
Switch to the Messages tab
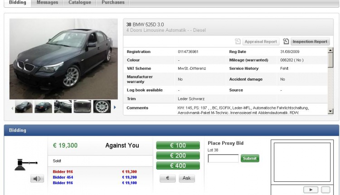(x=47, y=3)
